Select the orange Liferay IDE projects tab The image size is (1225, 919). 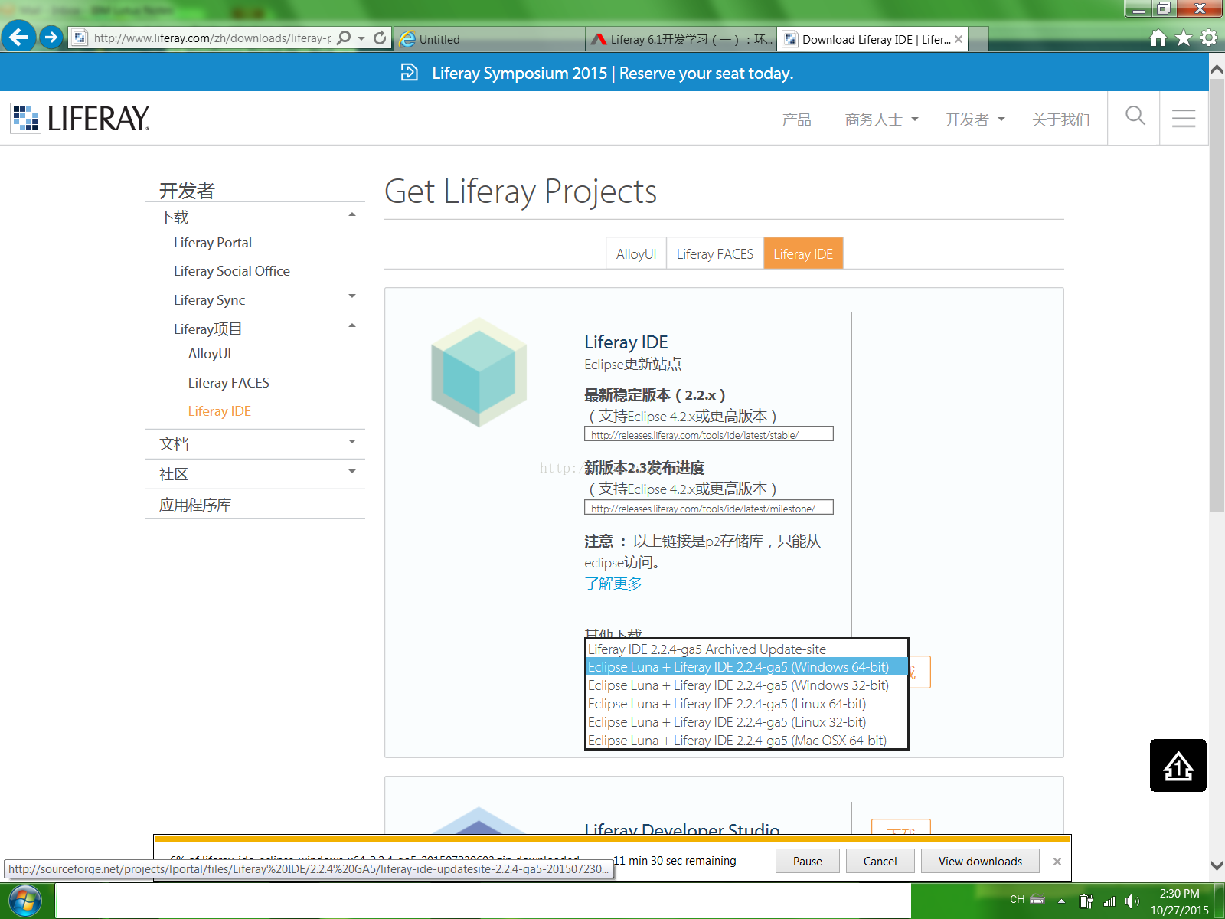coord(803,254)
